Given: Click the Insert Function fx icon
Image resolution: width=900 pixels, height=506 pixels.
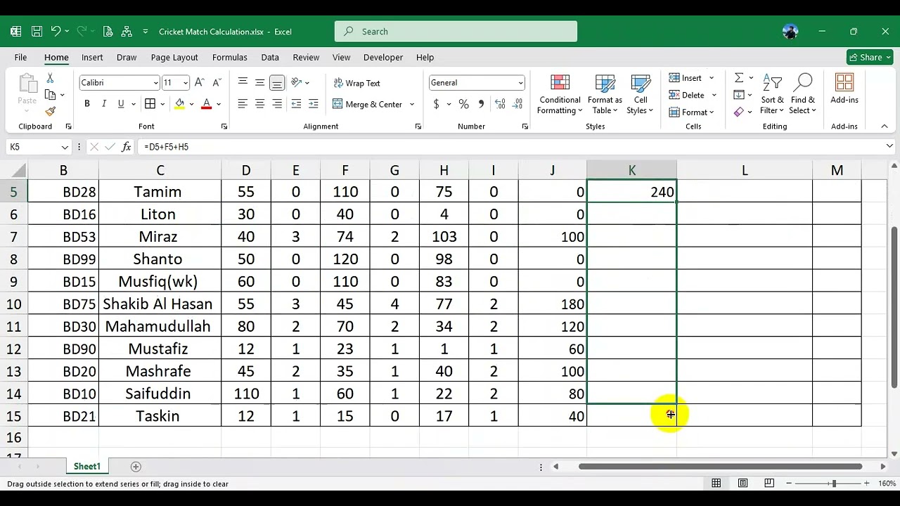Looking at the screenshot, I should pos(127,147).
